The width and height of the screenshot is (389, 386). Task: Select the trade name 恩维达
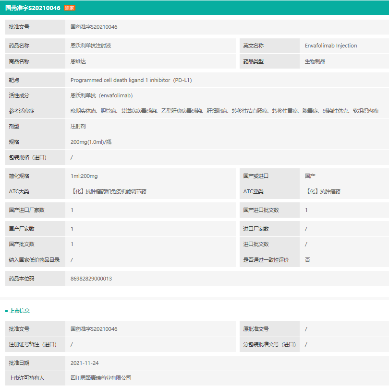pyautogui.click(x=78, y=61)
